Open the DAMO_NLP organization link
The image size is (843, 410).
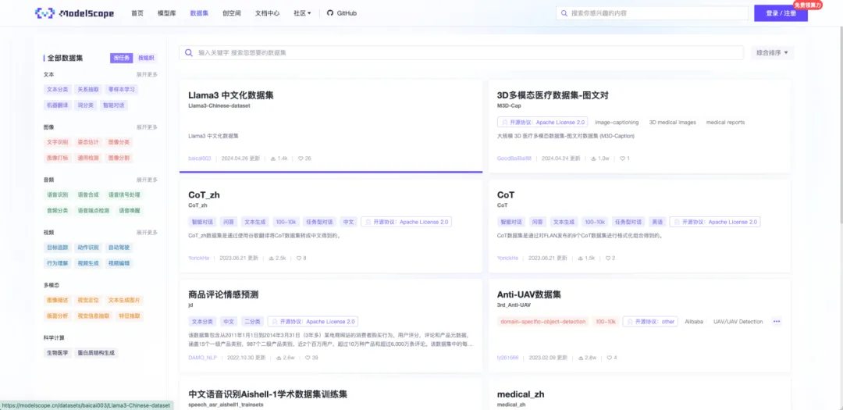(x=203, y=358)
